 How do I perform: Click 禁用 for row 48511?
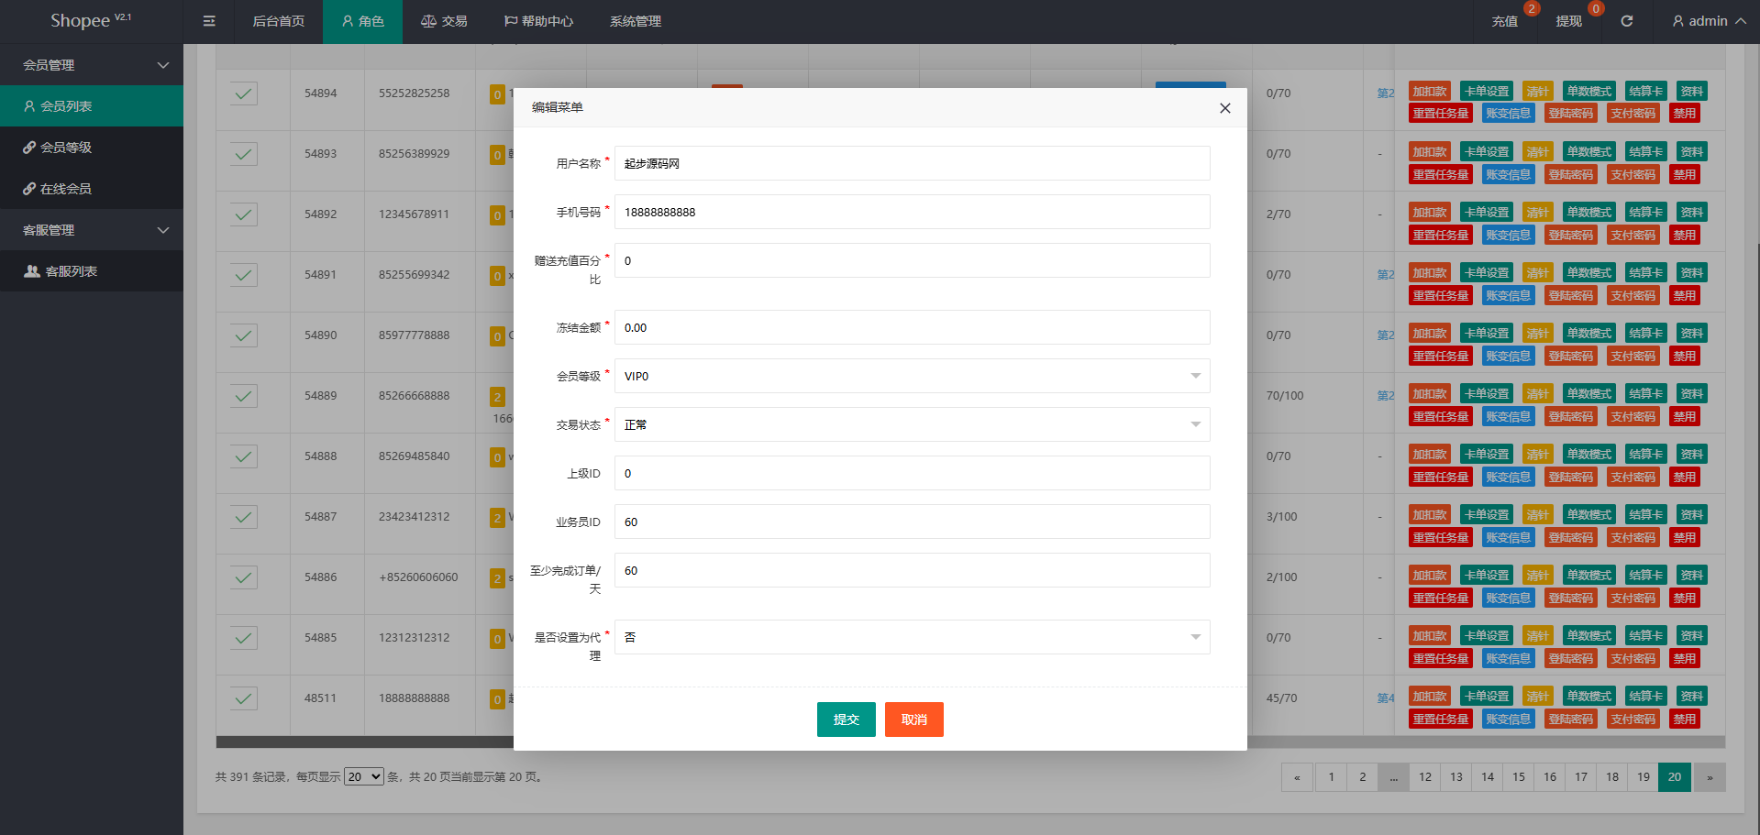pos(1684,719)
